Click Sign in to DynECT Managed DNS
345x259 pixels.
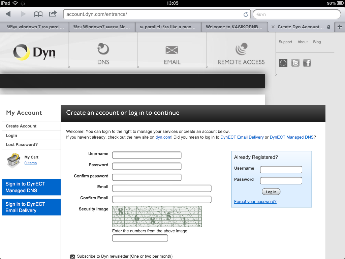tap(31, 187)
